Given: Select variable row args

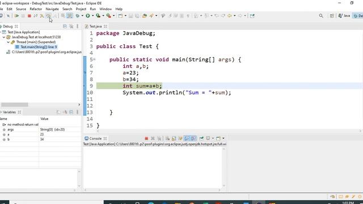Looking at the screenshot, I should pyautogui.click(x=40, y=130).
